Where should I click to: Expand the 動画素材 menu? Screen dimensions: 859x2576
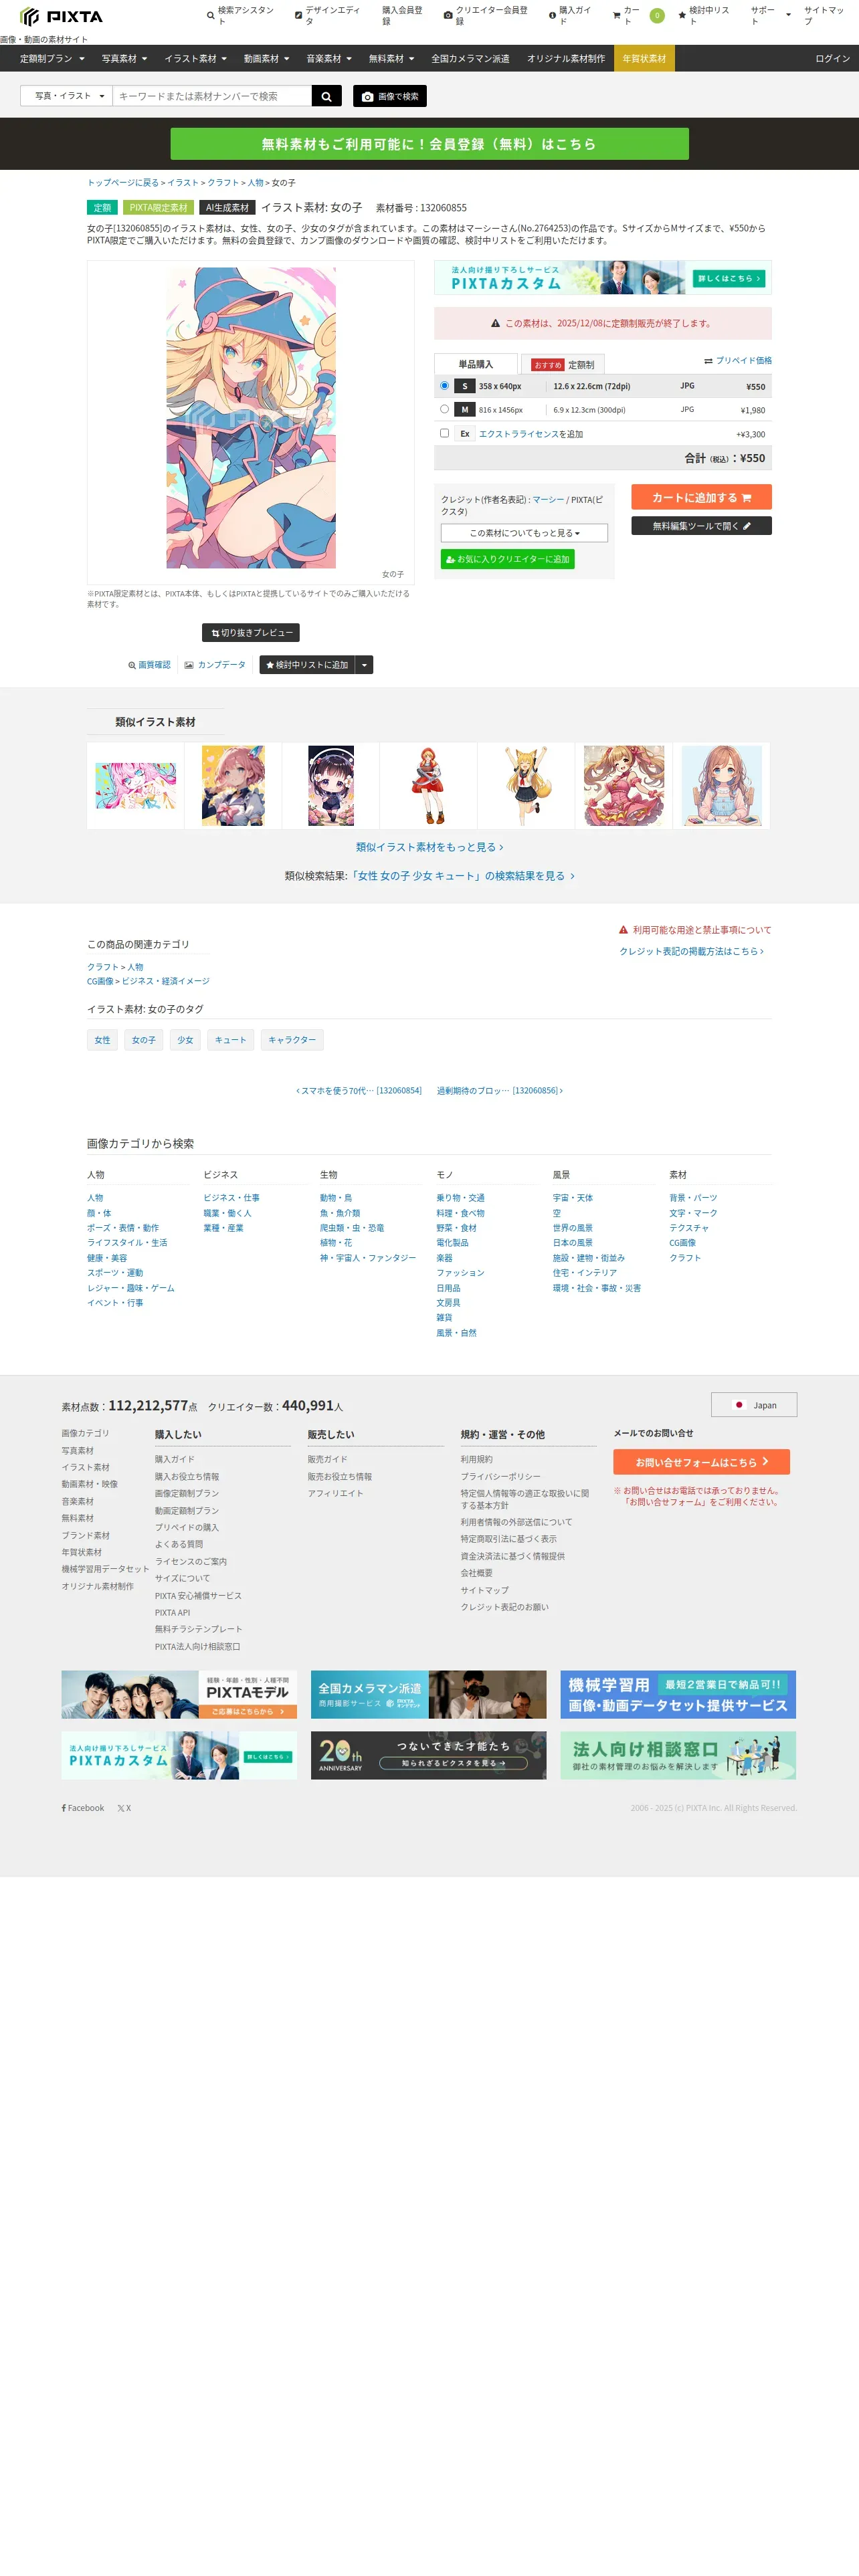[x=266, y=59]
